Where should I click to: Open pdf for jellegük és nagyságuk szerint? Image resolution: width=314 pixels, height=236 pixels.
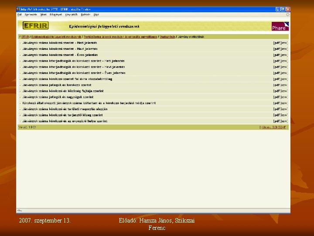click(276, 97)
